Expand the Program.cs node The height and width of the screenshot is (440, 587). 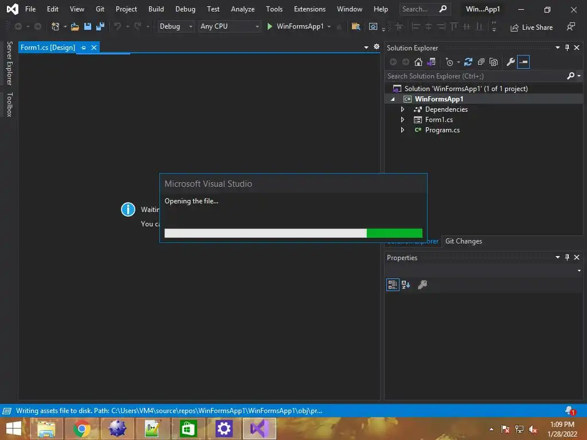click(x=402, y=130)
